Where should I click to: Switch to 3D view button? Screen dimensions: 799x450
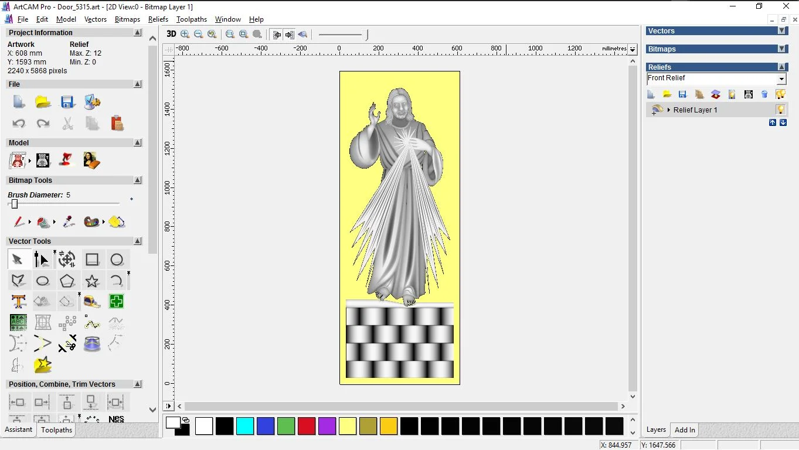(171, 35)
